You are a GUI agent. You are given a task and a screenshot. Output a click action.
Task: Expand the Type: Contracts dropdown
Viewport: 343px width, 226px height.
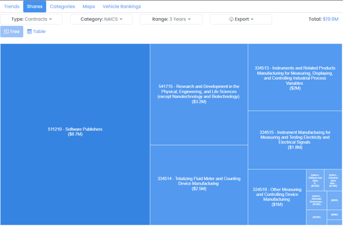[31, 19]
